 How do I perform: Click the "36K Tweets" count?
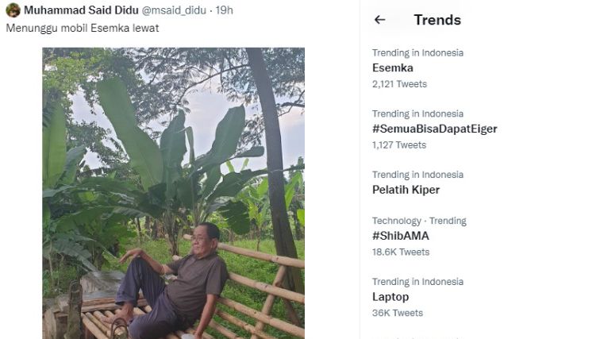click(398, 313)
